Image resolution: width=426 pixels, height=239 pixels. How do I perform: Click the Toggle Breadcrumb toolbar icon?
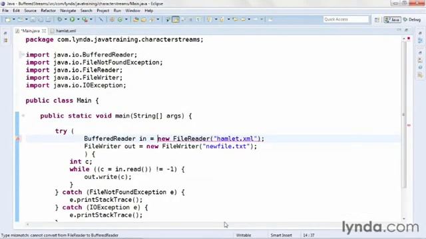168,19
